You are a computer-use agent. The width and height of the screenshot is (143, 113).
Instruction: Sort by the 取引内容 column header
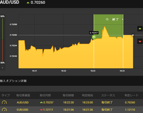45,95
